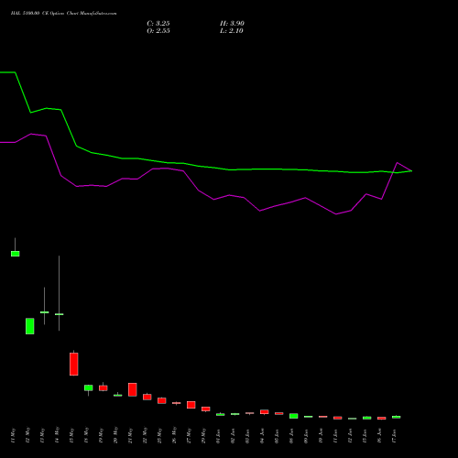This screenshot has width=458, height=458.
Task: Click the 10 Jun date label
Action: (x=321, y=436)
